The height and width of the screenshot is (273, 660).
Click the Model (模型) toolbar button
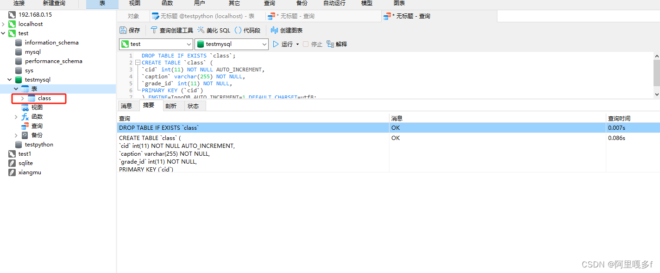367,3
